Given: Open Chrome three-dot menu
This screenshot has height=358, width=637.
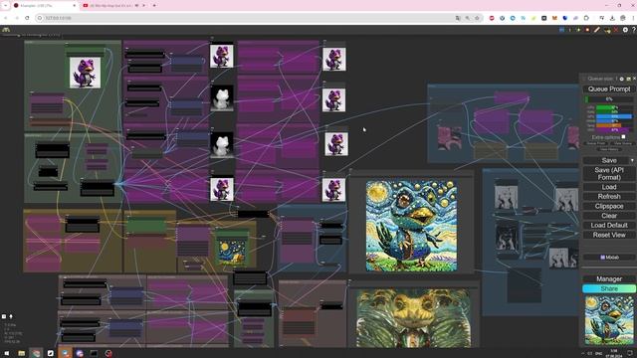Looking at the screenshot, I should click(x=633, y=18).
